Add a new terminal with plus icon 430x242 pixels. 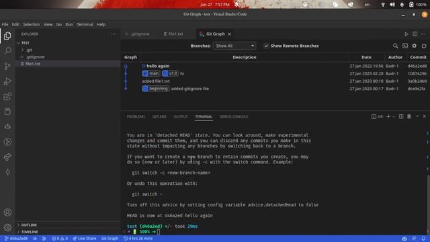point(388,116)
